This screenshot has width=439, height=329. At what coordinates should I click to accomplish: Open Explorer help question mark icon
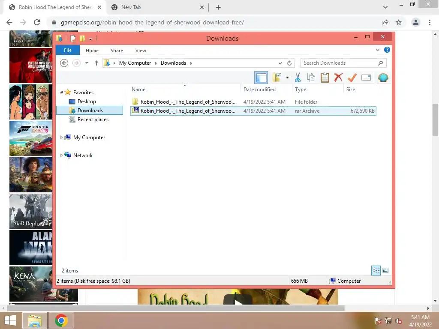point(387,50)
